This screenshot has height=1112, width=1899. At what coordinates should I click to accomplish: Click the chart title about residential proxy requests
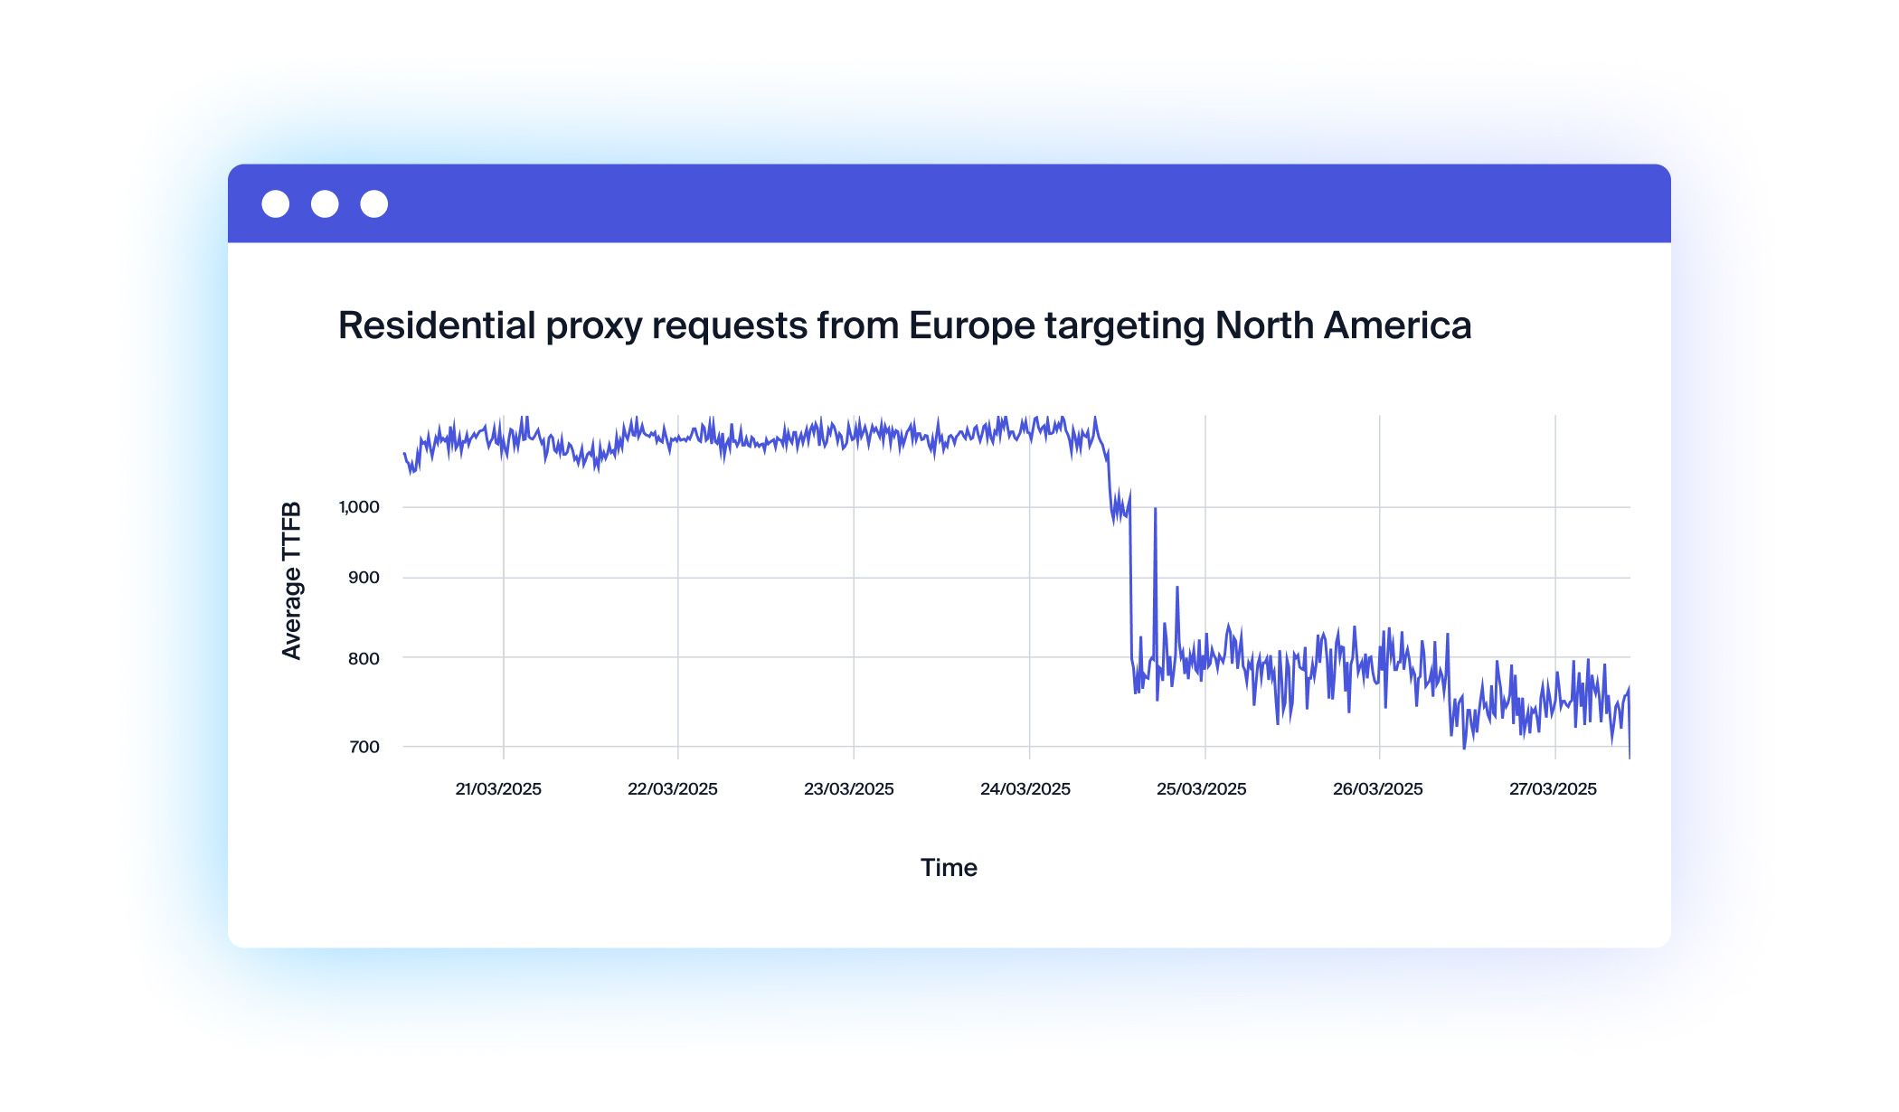coord(904,325)
